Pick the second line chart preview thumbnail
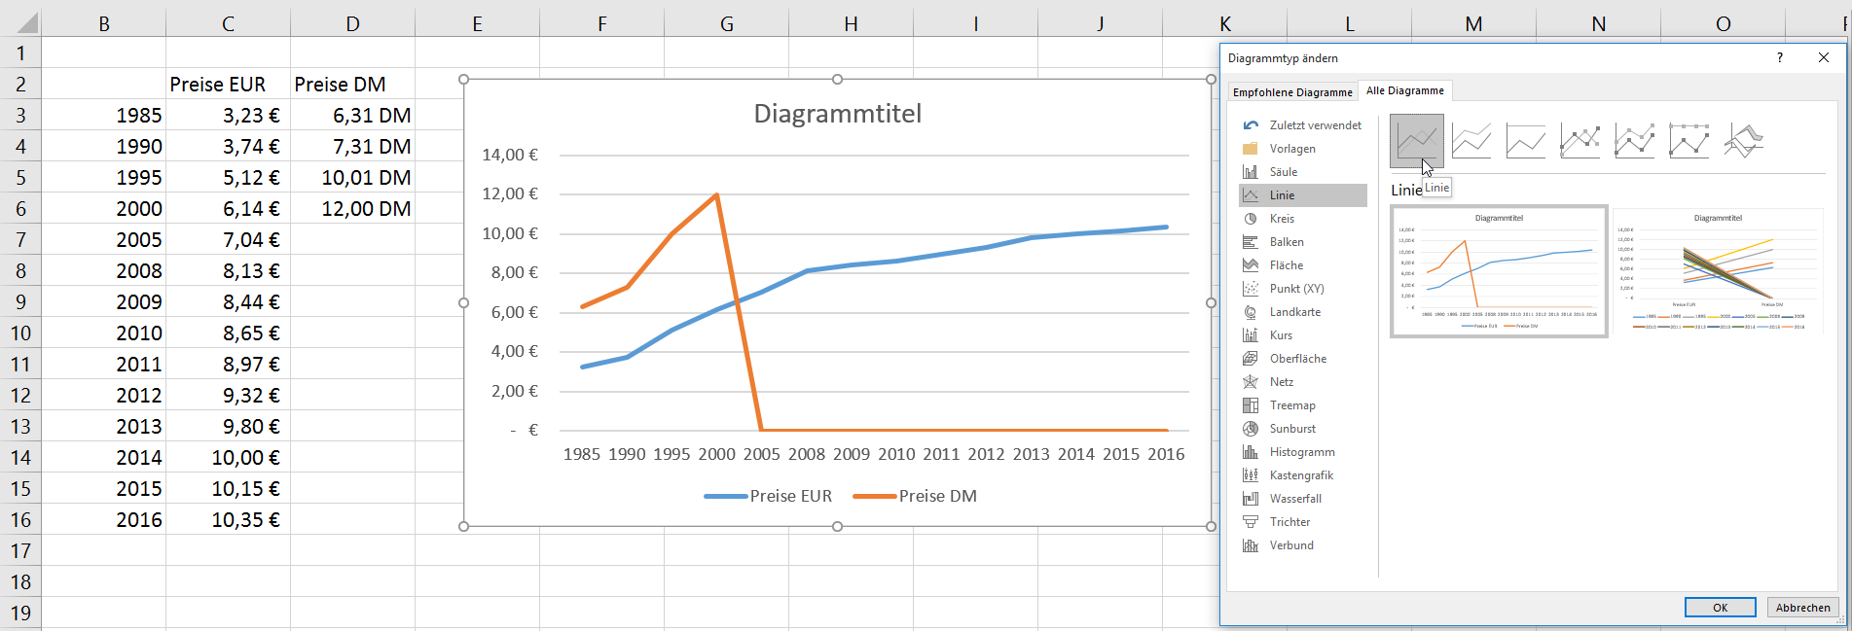Image resolution: width=1852 pixels, height=631 pixels. [x=1718, y=271]
